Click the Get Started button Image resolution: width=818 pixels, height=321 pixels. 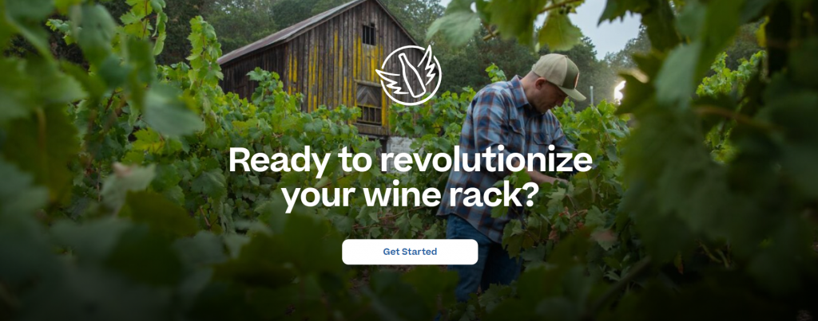click(410, 252)
